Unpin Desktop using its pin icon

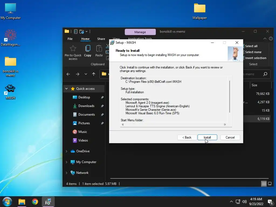click(x=102, y=97)
